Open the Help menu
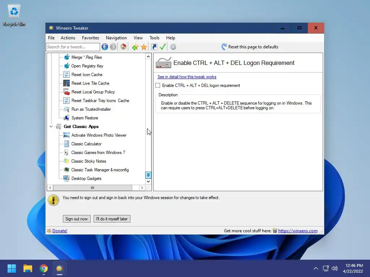 click(171, 38)
